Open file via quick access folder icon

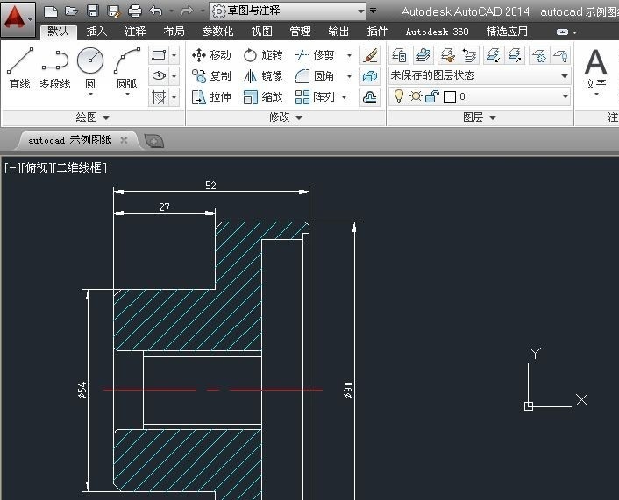pyautogui.click(x=71, y=11)
